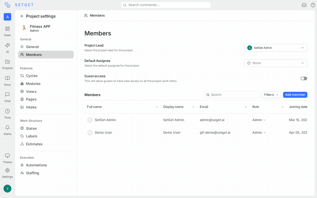
Task: Click the SetGet logo icon
Action: click(7, 5)
